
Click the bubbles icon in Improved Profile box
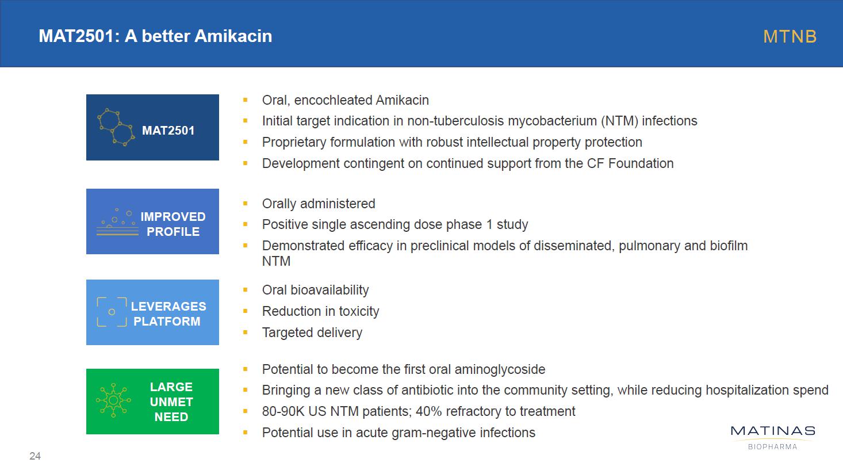point(118,223)
